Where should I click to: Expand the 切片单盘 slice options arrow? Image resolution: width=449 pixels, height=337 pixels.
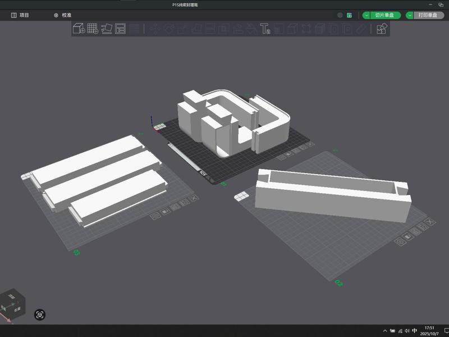pyautogui.click(x=366, y=15)
